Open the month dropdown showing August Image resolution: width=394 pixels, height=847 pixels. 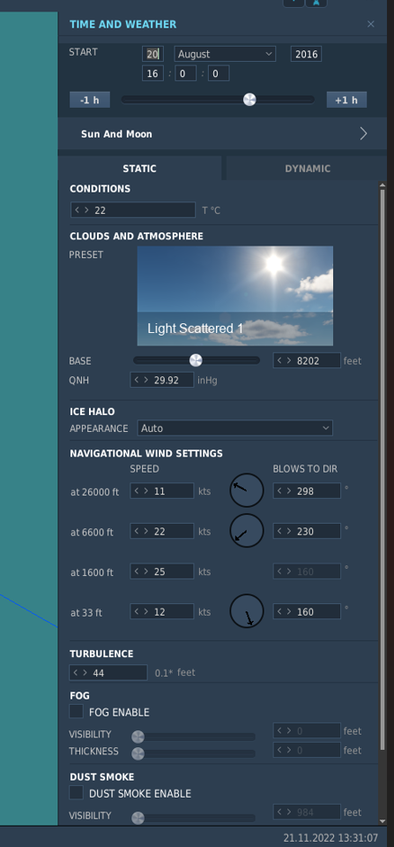pos(225,54)
